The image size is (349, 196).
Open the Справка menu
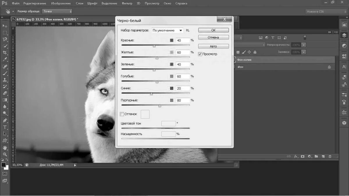(181, 3)
